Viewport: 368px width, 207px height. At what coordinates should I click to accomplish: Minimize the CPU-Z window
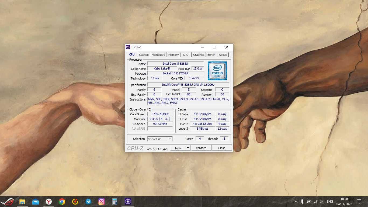pos(202,47)
